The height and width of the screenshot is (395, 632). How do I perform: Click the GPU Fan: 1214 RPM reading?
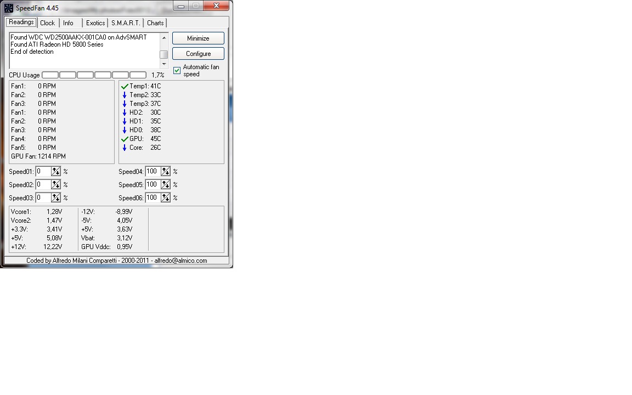(x=38, y=156)
